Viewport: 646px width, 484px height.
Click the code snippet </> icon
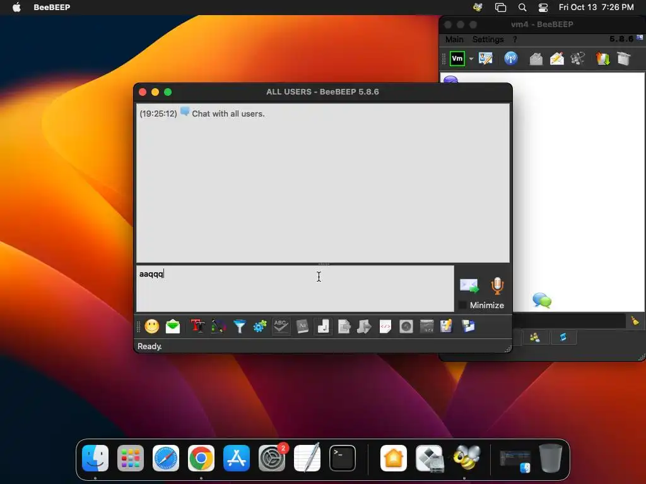(x=385, y=326)
